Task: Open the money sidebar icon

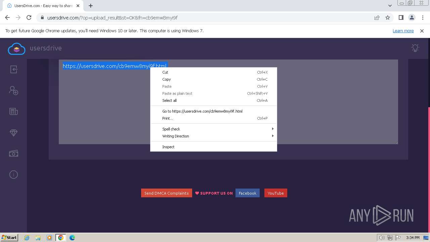Action: click(x=13, y=154)
